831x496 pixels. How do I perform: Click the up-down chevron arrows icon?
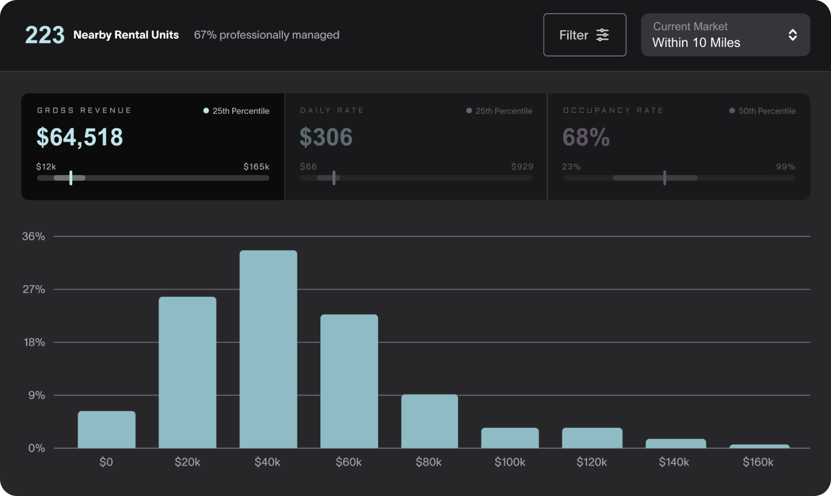click(x=793, y=35)
